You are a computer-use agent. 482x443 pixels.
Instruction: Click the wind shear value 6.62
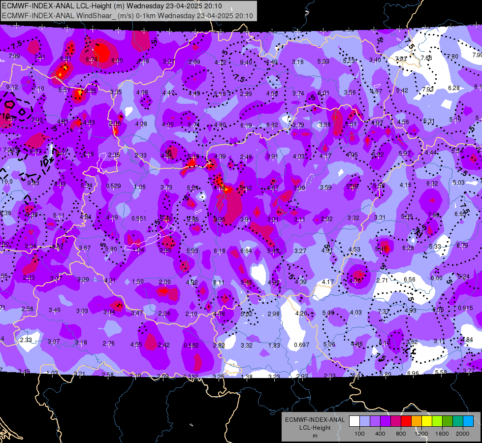[272, 125]
